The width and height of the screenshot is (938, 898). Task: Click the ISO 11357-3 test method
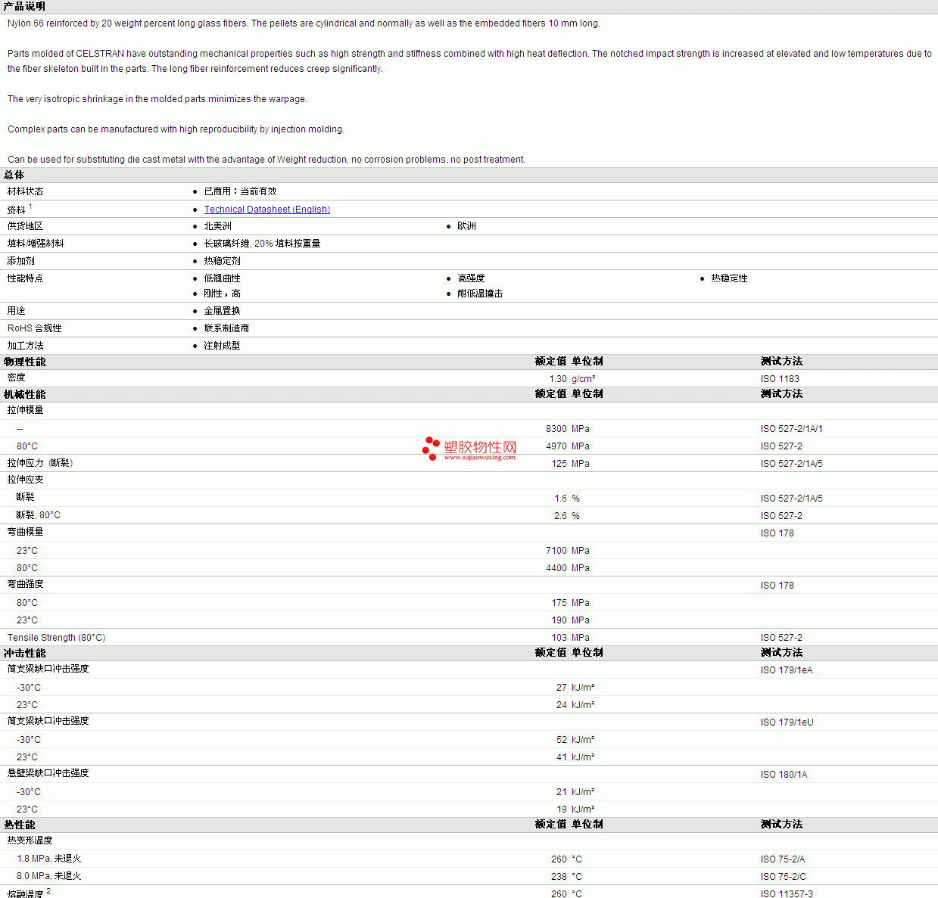click(x=787, y=893)
